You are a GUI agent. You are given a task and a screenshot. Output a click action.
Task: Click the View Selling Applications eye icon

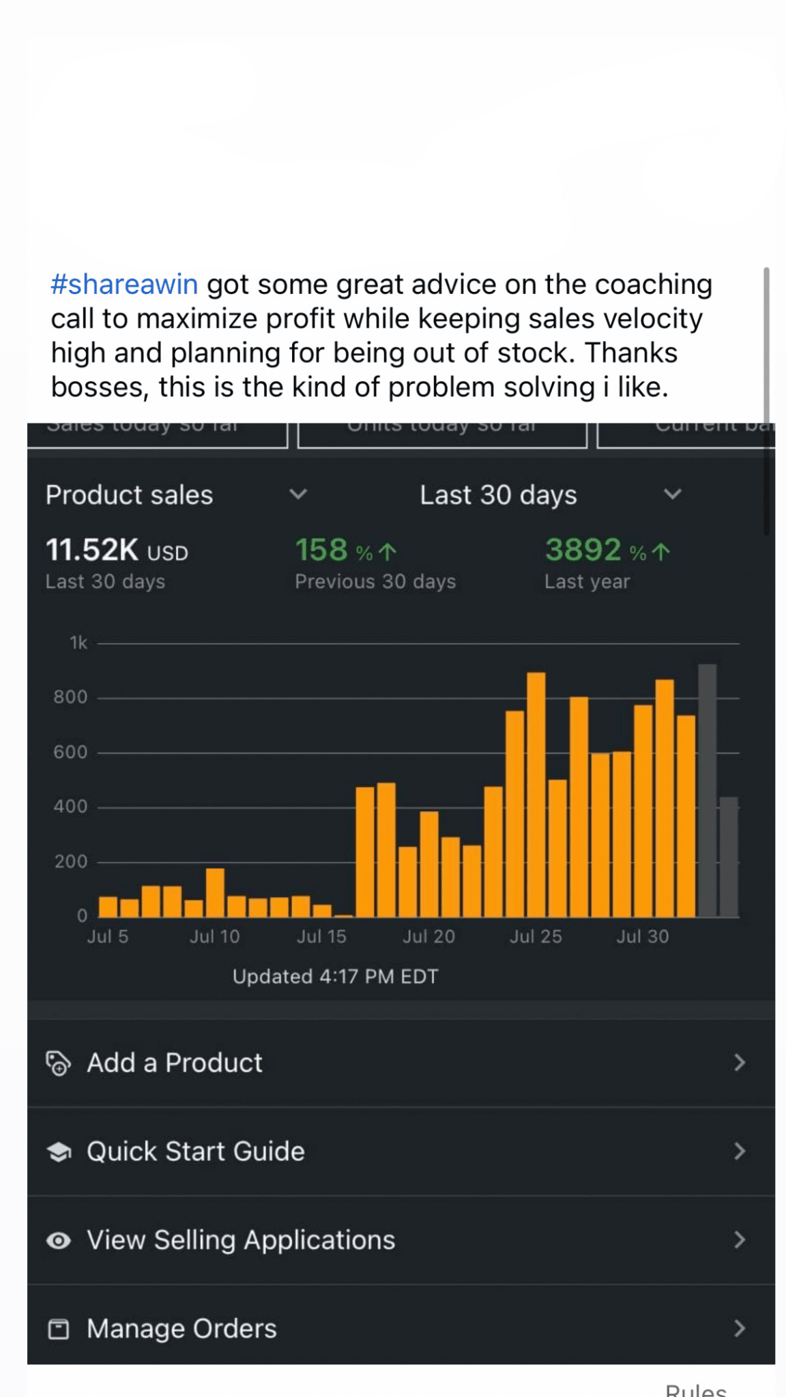click(59, 1240)
